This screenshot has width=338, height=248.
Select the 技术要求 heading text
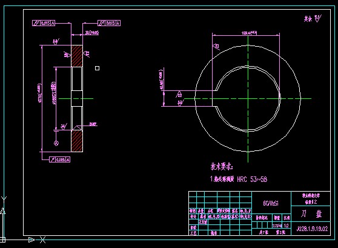click(x=222, y=167)
